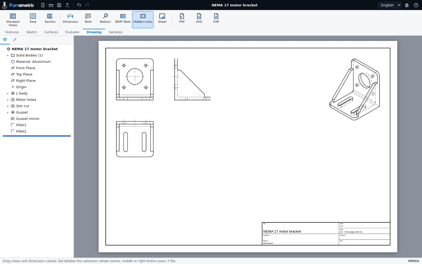Activate the Dimension tool
This screenshot has width=422, height=264.
70,20
